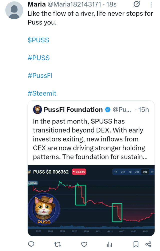Select the 24h chart timeframe
This screenshot has width=160, height=251.
tap(123, 172)
